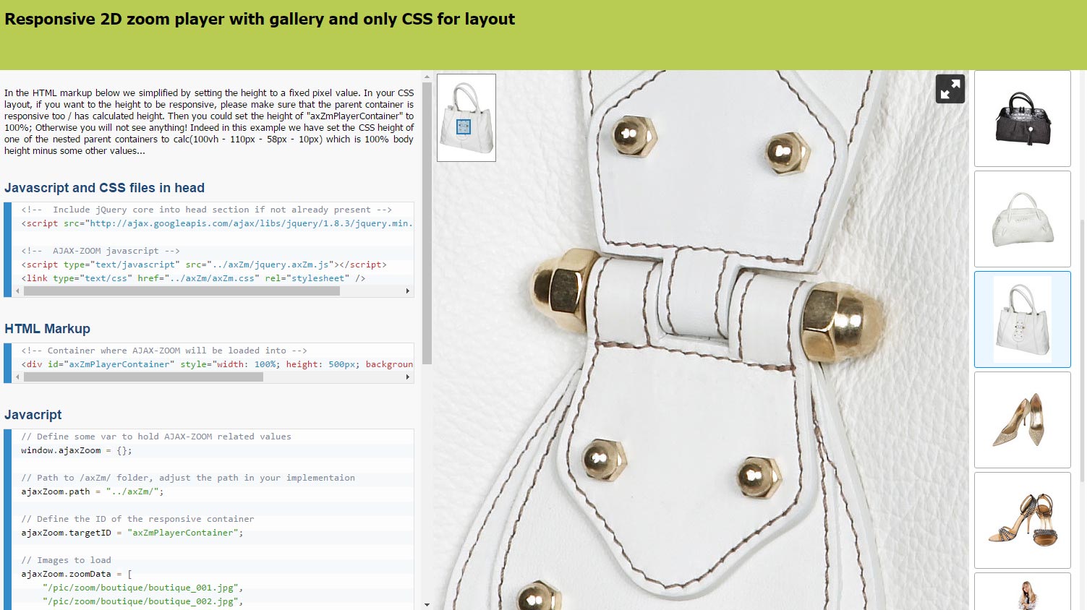This screenshot has height=610, width=1087.
Task: Select the partially visible woman model thumbnail
Action: (1023, 591)
